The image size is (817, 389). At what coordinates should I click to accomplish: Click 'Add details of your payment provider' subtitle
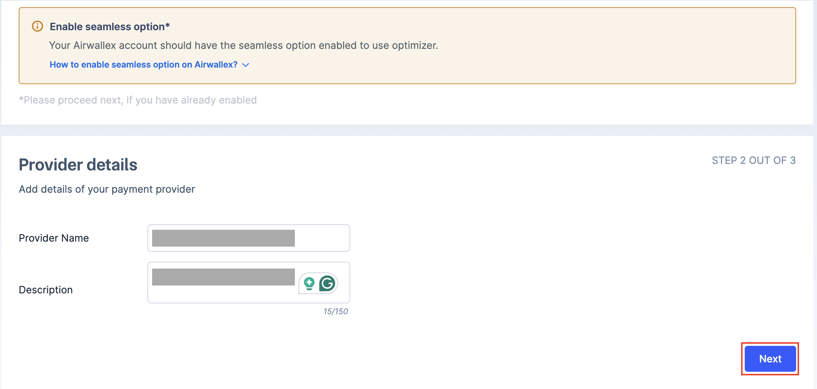pos(107,189)
